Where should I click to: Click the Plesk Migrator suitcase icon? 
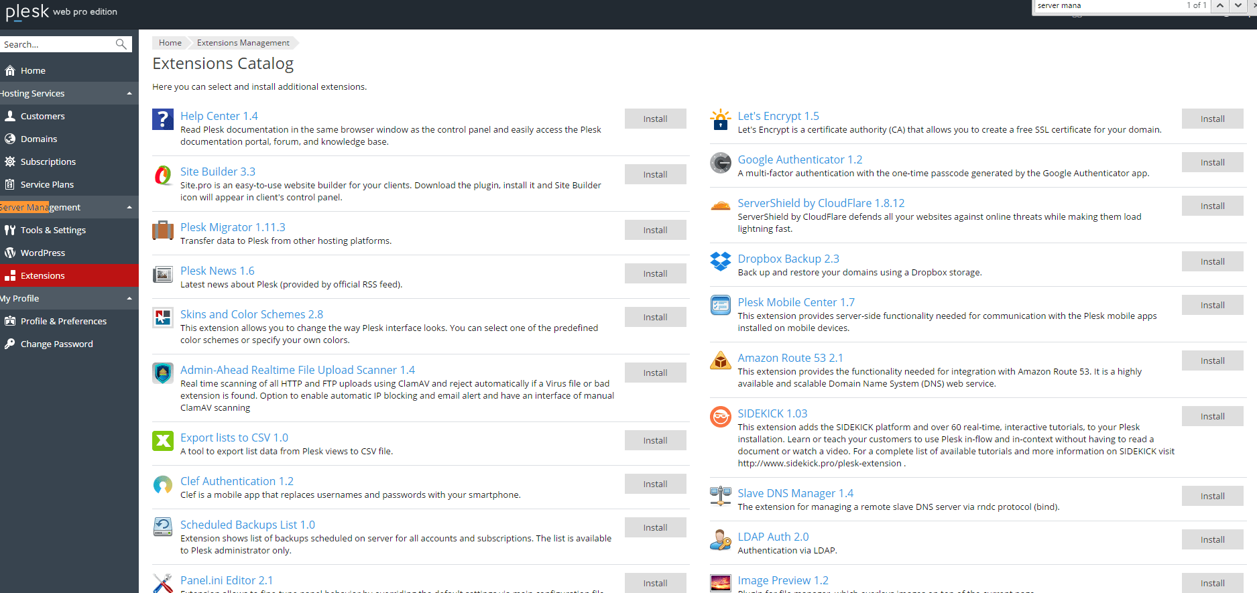(163, 230)
